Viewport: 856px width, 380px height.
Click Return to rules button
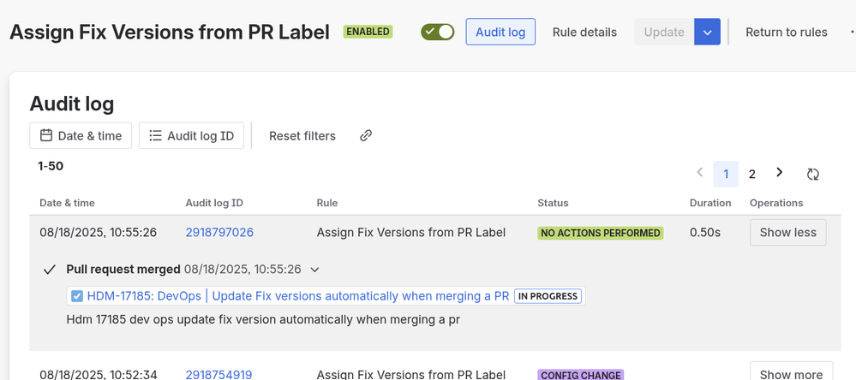click(786, 33)
